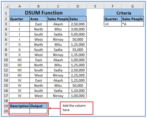Image resolution: width=147 pixels, height=118 pixels.
Task: Select the 2,25,000 sales cell
Action: click(78, 75)
